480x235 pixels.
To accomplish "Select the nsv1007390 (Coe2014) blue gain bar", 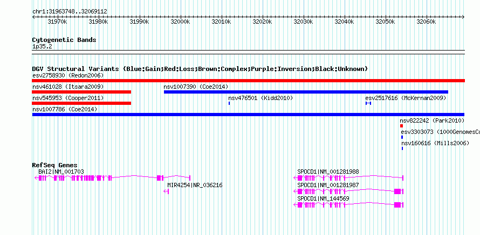I will (306, 92).
